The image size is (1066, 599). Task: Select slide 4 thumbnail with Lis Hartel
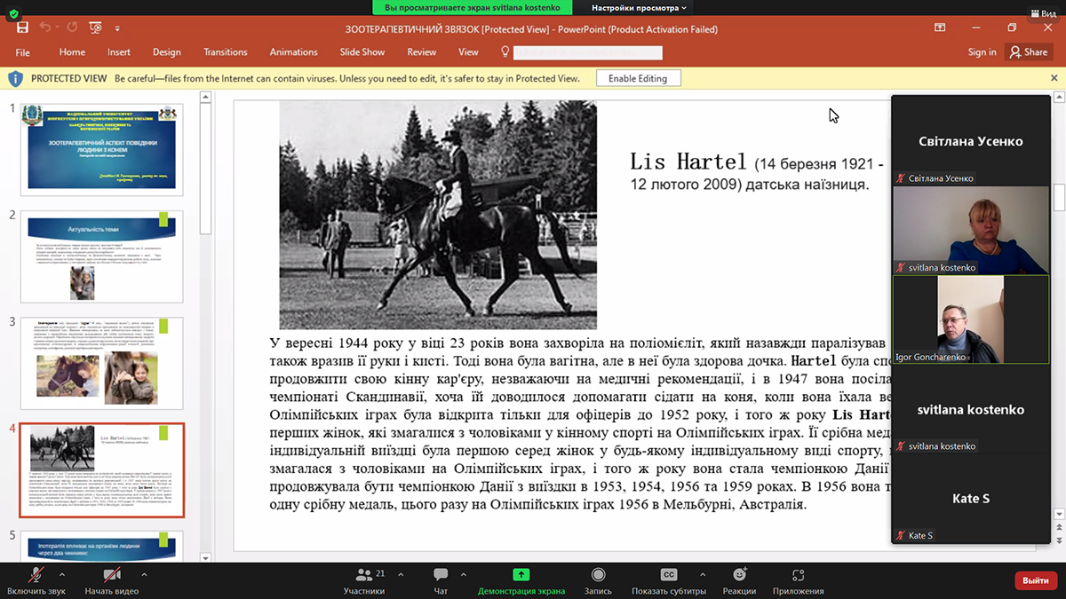[101, 470]
